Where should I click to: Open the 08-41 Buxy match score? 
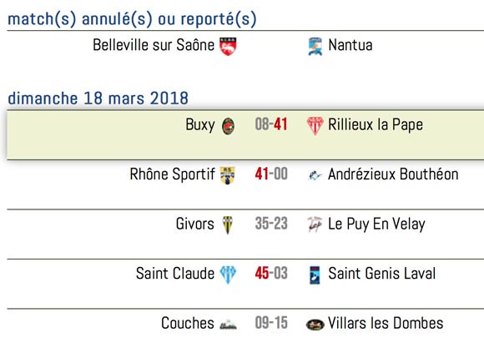[x=271, y=124]
